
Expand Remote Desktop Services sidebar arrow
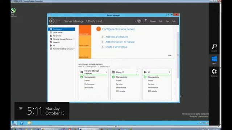[74, 49]
